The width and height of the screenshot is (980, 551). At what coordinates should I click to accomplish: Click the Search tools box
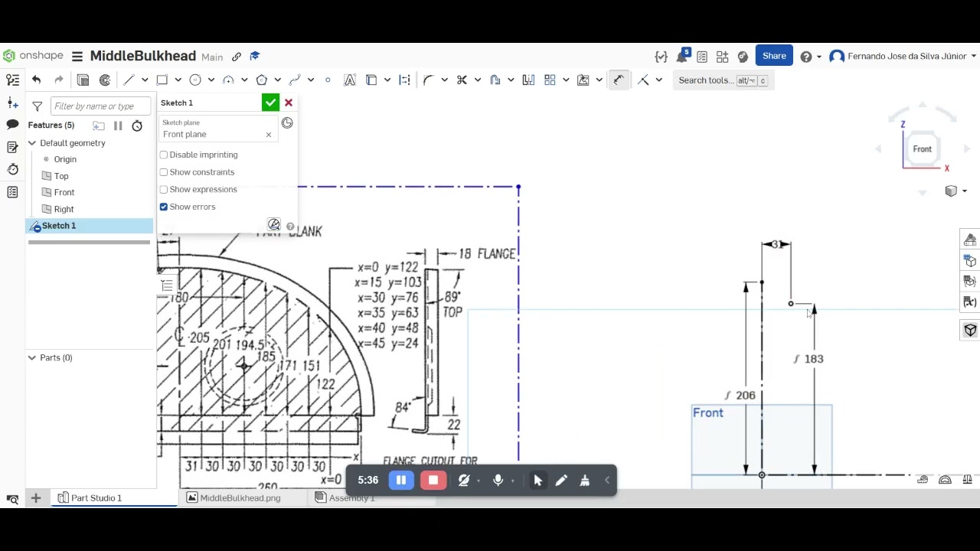(x=723, y=80)
